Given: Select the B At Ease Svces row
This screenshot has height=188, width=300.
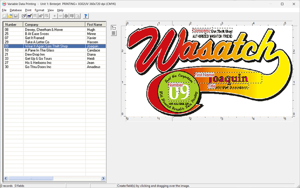Looking at the screenshot, I should (x=55, y=34).
